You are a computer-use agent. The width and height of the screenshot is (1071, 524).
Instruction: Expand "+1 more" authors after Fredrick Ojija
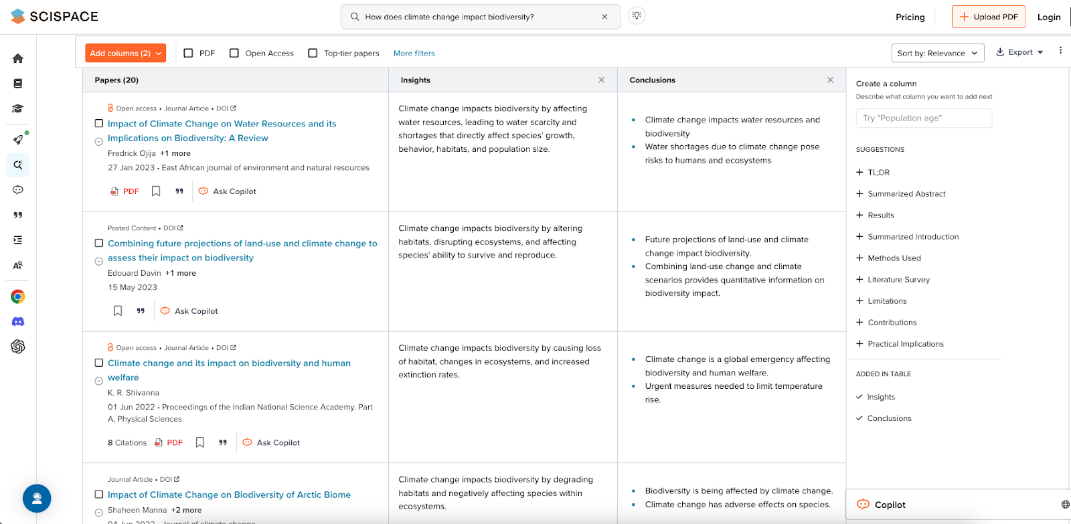175,153
